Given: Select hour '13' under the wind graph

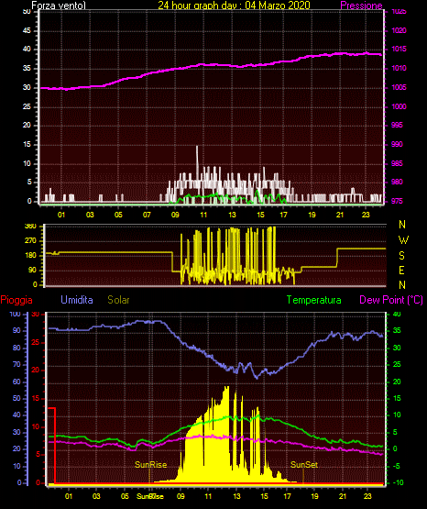Looking at the screenshot, I should coord(232,215).
